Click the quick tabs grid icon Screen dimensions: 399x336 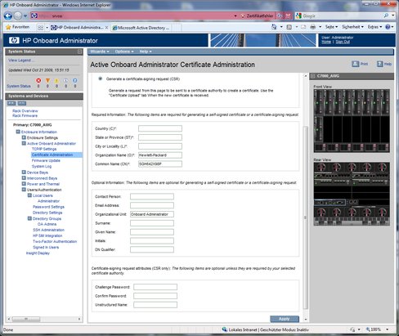point(41,28)
